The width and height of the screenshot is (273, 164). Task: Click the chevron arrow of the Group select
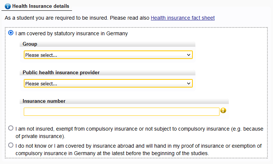coord(189,55)
